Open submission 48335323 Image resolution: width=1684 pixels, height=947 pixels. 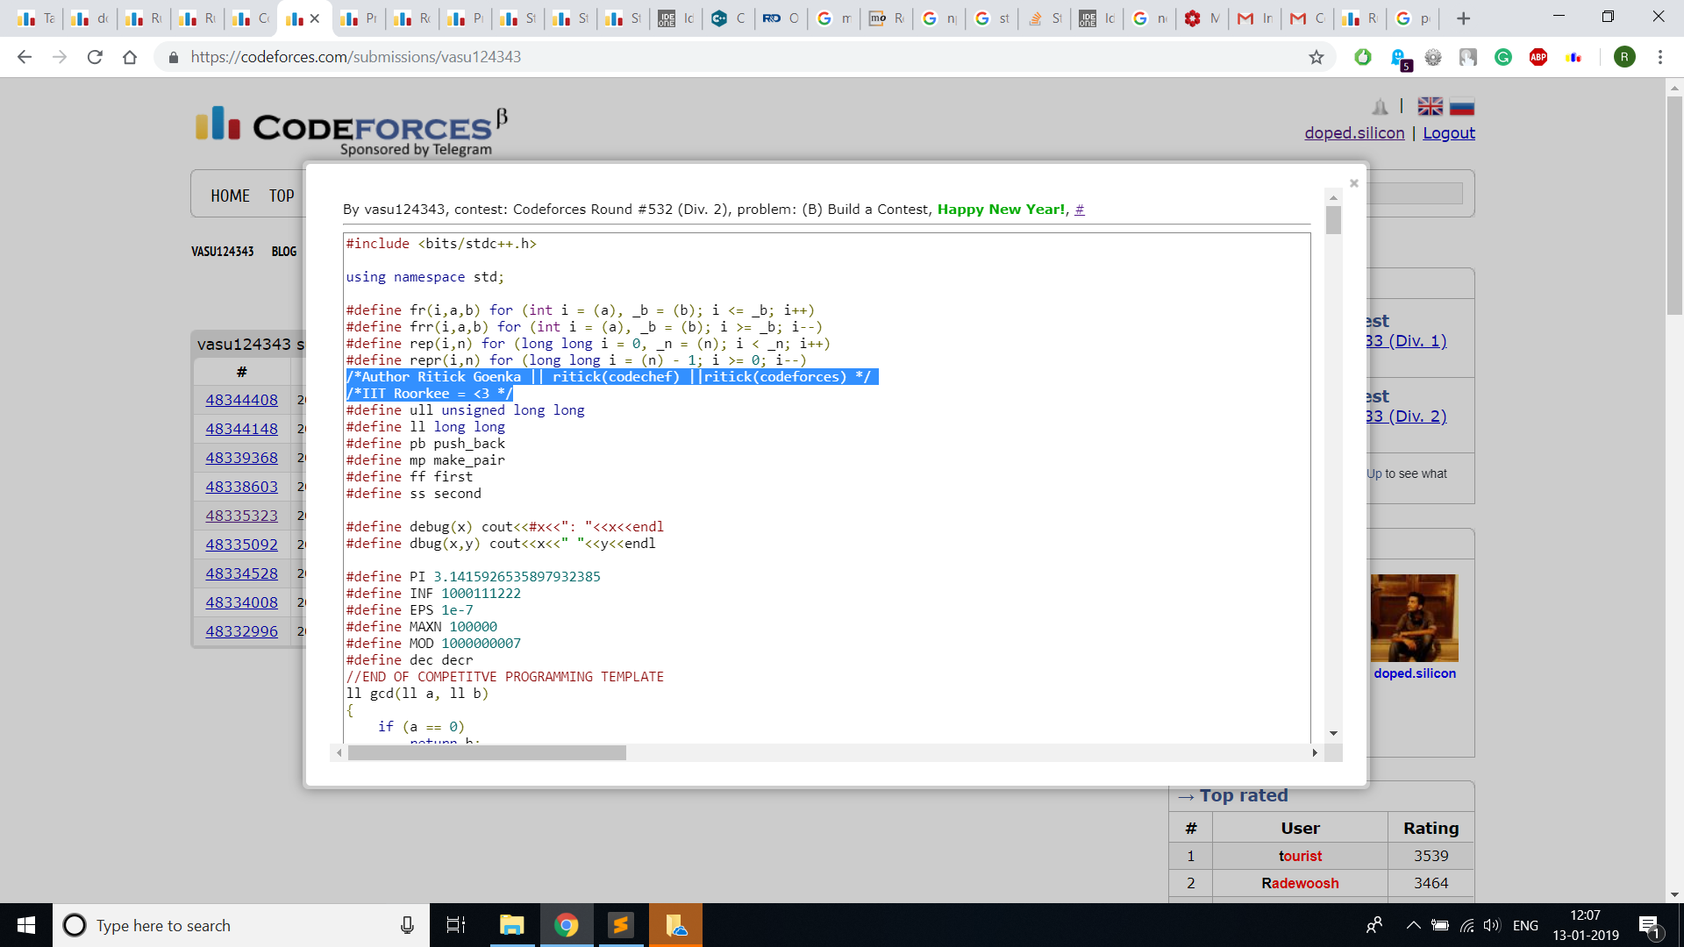241,516
